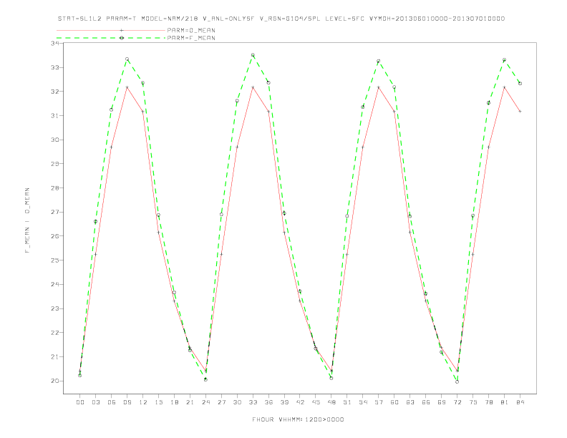
Task: Click x-axis forecast hour label 60
Action: 394,402
